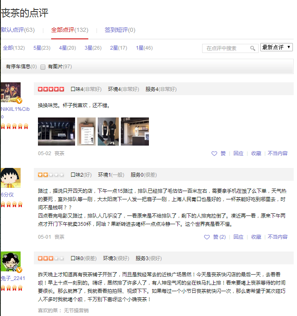This screenshot has height=316, width=297.
Task: Click medal level icons under 6分仪
Action: 12,204
